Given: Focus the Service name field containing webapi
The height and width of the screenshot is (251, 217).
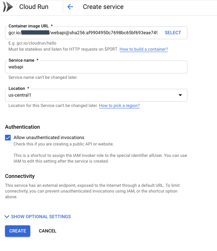Looking at the screenshot, I should (x=96, y=67).
